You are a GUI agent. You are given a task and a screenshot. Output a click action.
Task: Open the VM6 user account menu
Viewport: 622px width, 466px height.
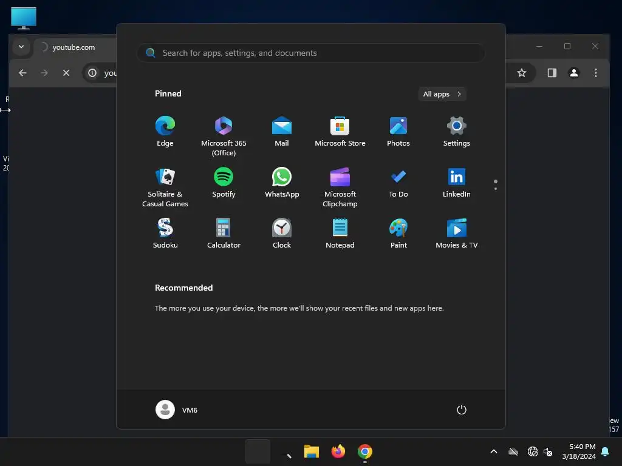(177, 410)
